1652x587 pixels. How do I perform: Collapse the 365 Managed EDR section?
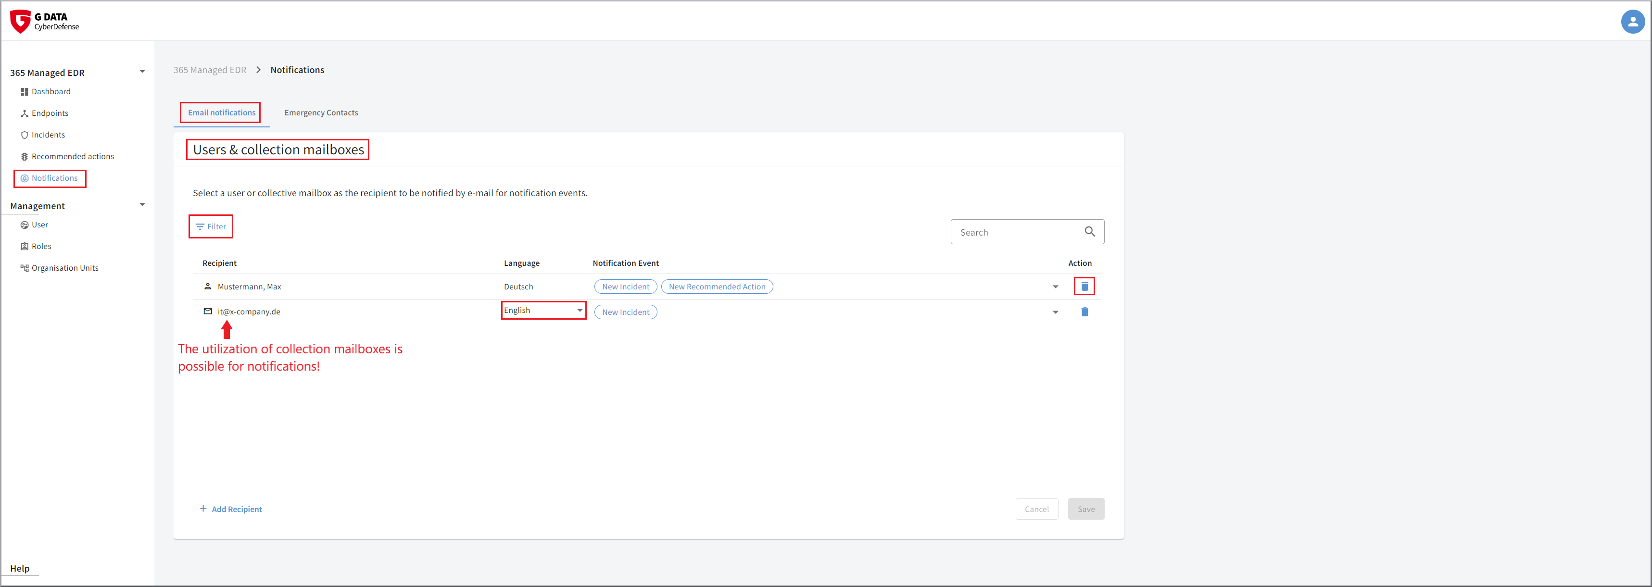coord(142,72)
